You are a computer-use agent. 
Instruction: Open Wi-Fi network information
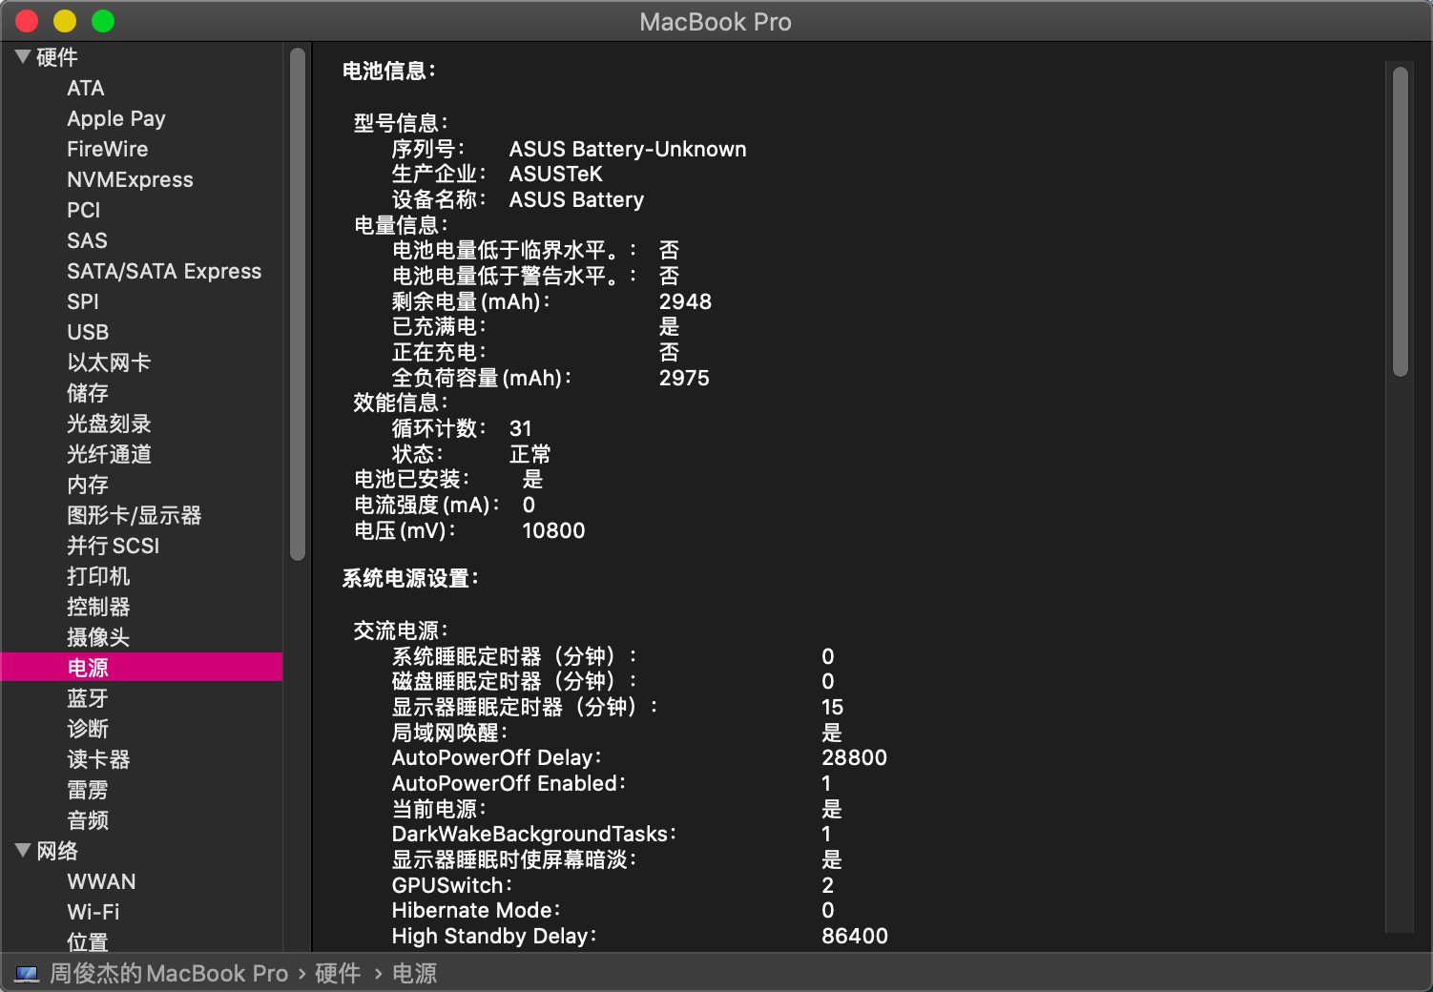pyautogui.click(x=93, y=912)
